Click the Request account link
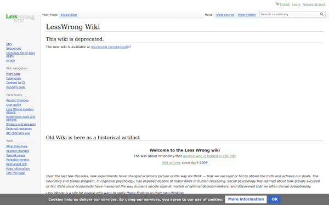Screen dimensions: 329x205 pos(314,4)
